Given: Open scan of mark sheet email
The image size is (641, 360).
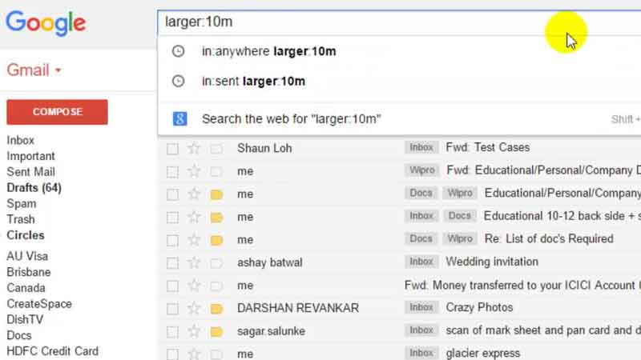Looking at the screenshot, I should tap(543, 330).
